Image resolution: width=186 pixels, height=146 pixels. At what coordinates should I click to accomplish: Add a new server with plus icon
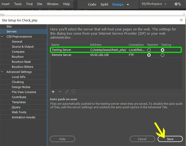click(53, 92)
